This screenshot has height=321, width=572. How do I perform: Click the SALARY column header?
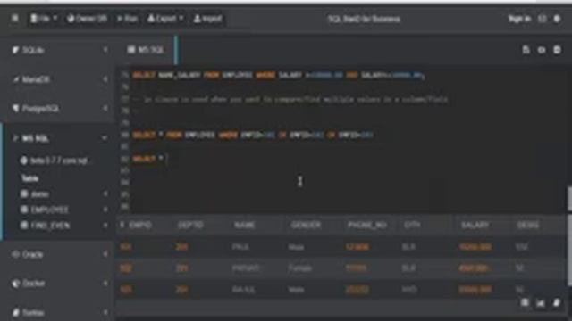tap(475, 226)
